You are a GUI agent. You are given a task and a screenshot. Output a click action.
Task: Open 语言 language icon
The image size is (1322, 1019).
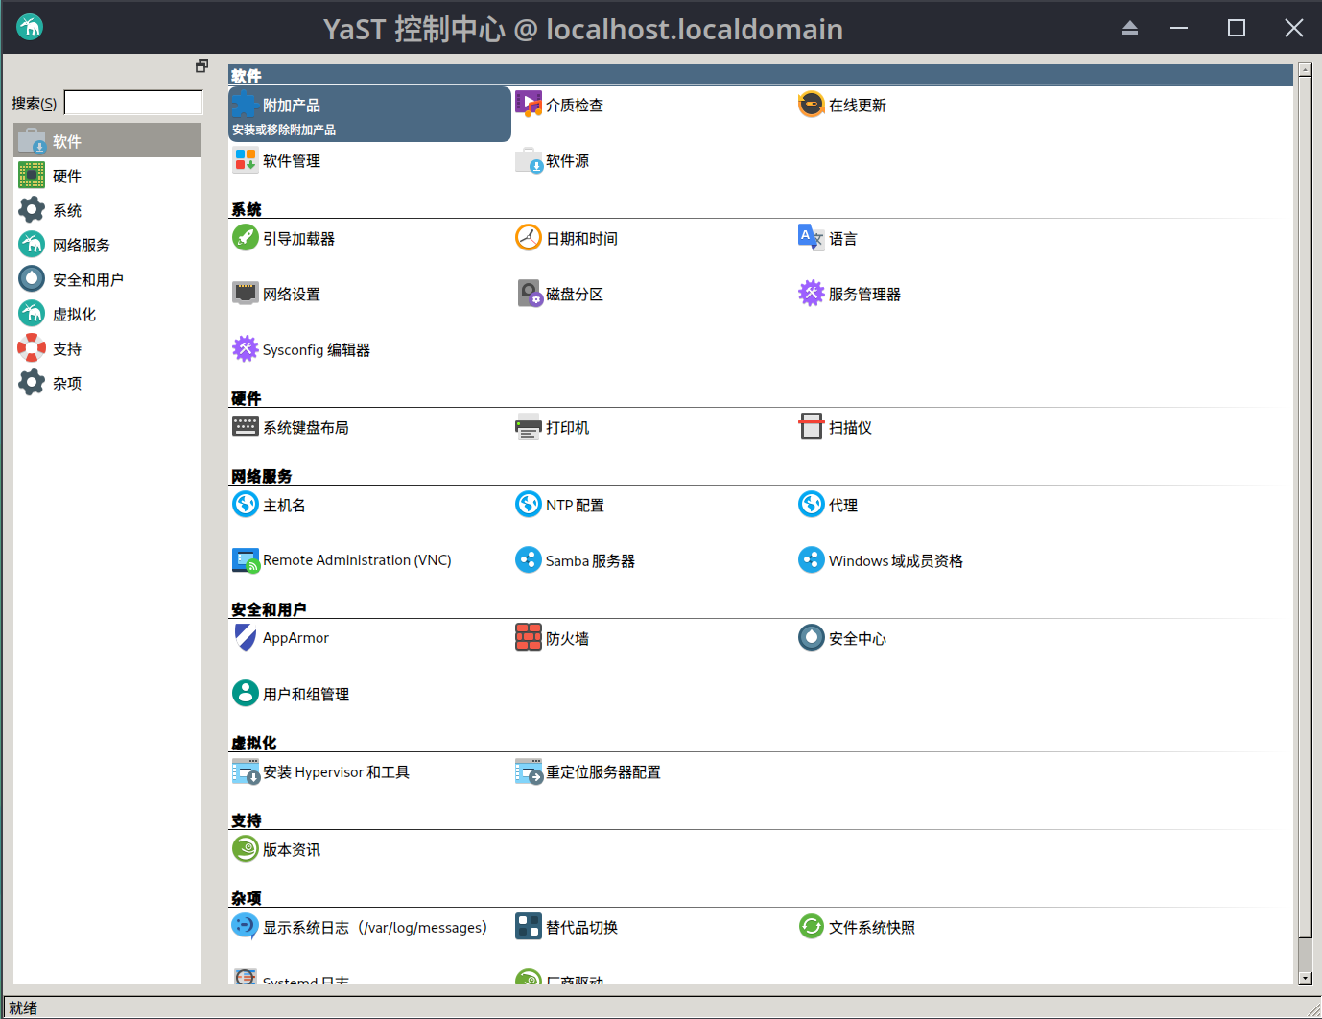(x=812, y=237)
